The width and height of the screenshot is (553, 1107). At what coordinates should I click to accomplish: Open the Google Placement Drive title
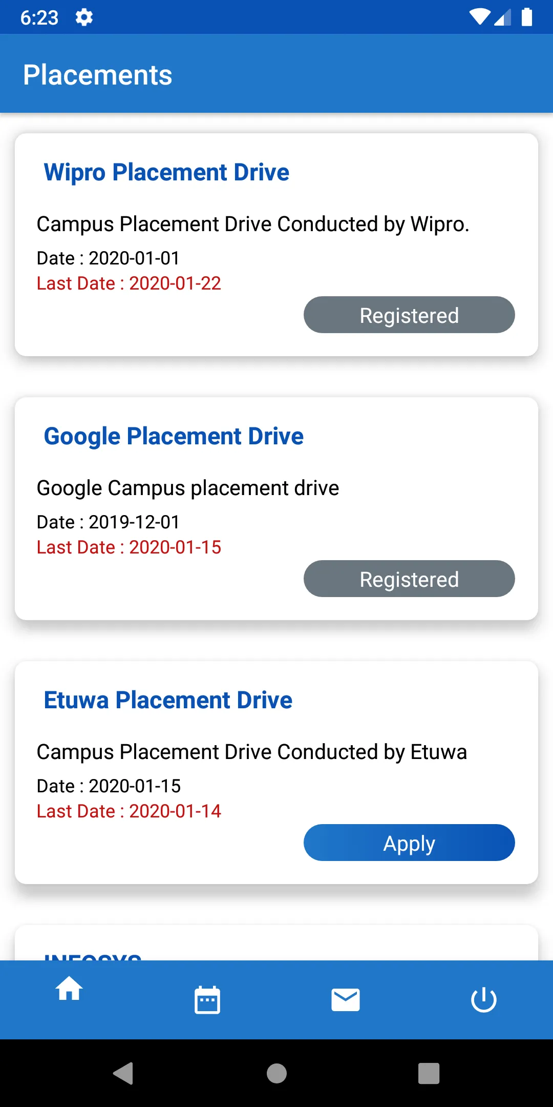[174, 436]
